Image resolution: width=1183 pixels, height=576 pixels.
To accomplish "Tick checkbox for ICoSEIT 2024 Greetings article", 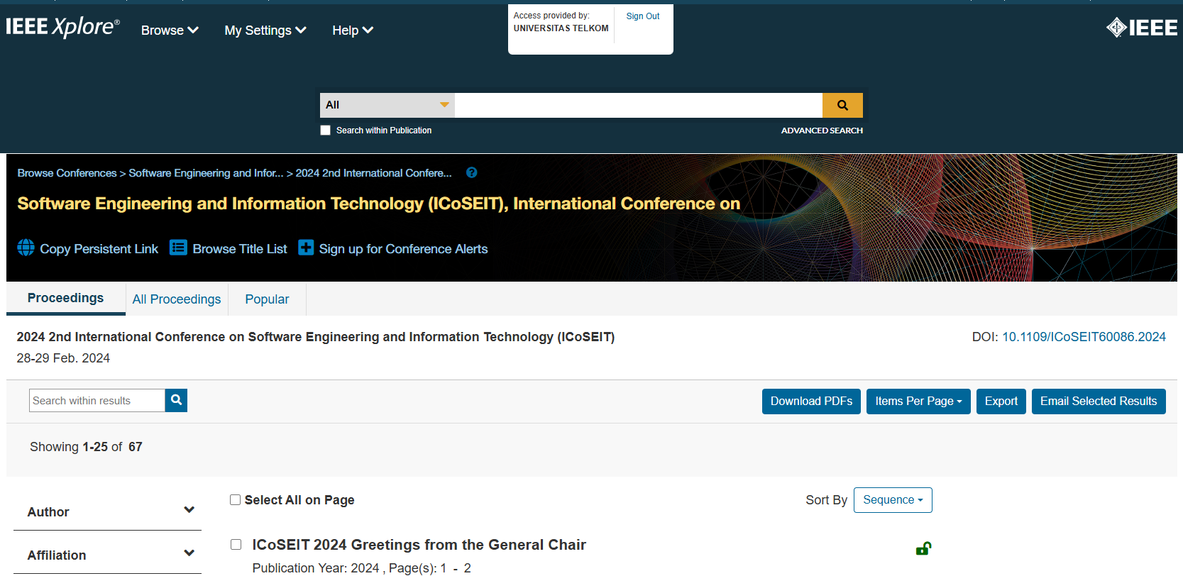I will [x=236, y=545].
